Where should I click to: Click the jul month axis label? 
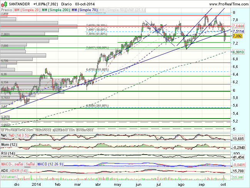click(158, 185)
